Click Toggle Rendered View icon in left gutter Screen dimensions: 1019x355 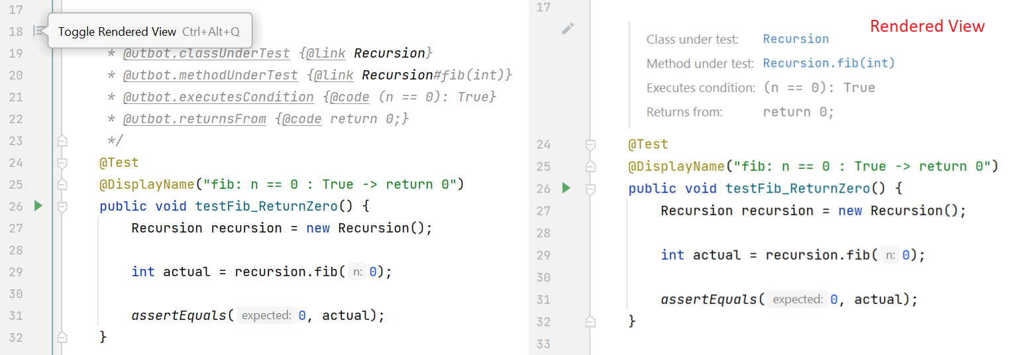tap(39, 30)
